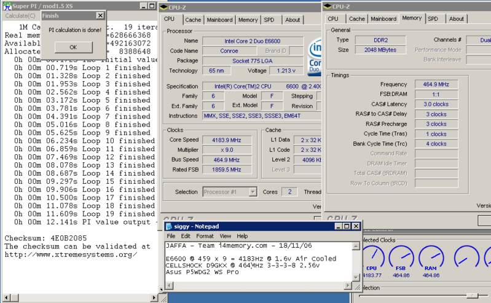Switch to Memory tab in left CPU-Z
The width and height of the screenshot is (491, 303).
pos(248,20)
